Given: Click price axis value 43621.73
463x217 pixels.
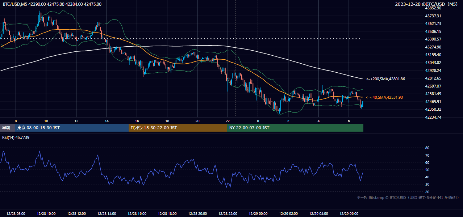Looking at the screenshot, I should [433, 24].
